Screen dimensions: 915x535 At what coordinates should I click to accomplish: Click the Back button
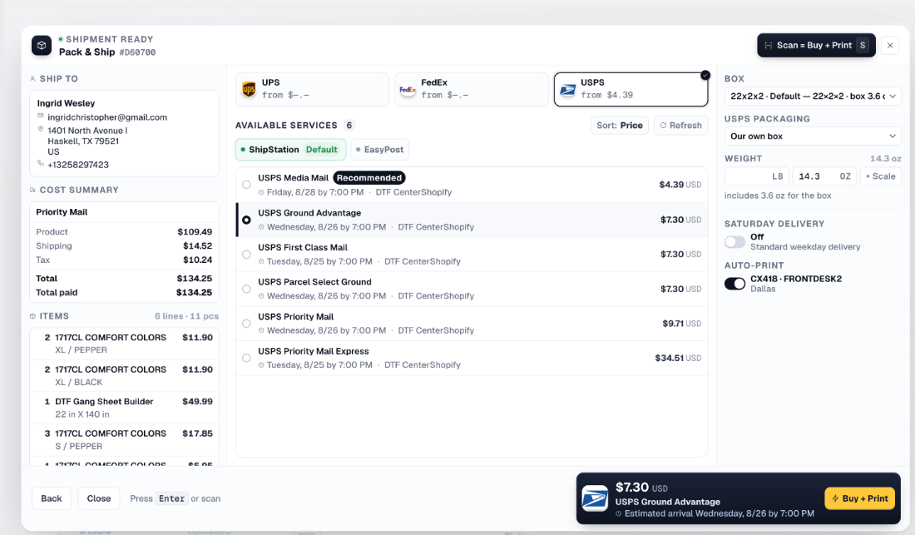(x=52, y=498)
